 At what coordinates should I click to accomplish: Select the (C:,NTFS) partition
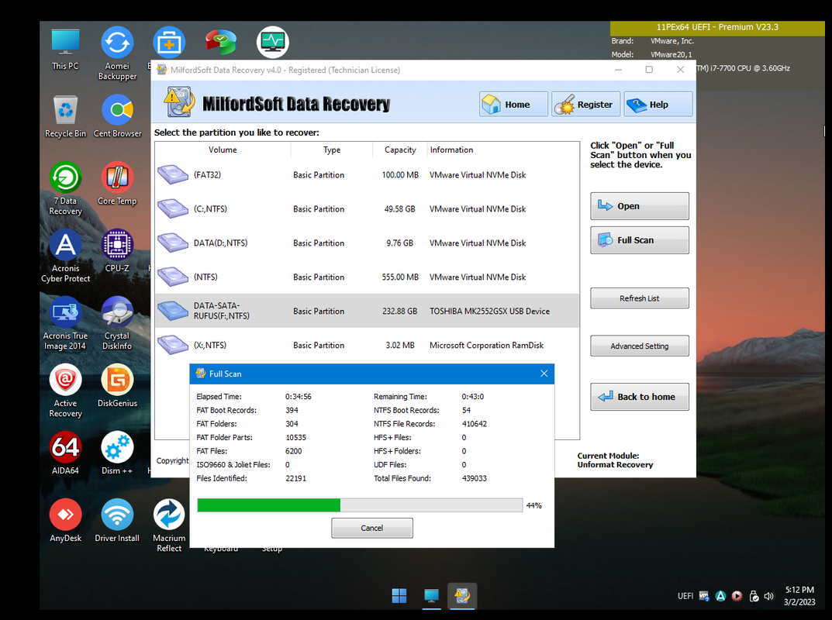pyautogui.click(x=368, y=209)
